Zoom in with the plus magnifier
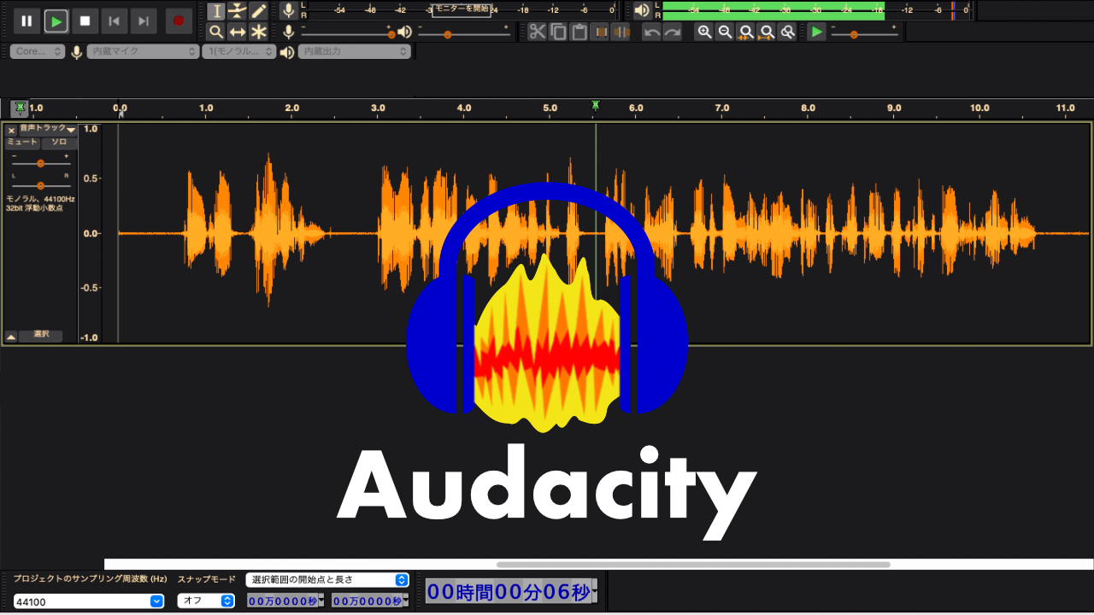The image size is (1094, 615). coord(704,32)
